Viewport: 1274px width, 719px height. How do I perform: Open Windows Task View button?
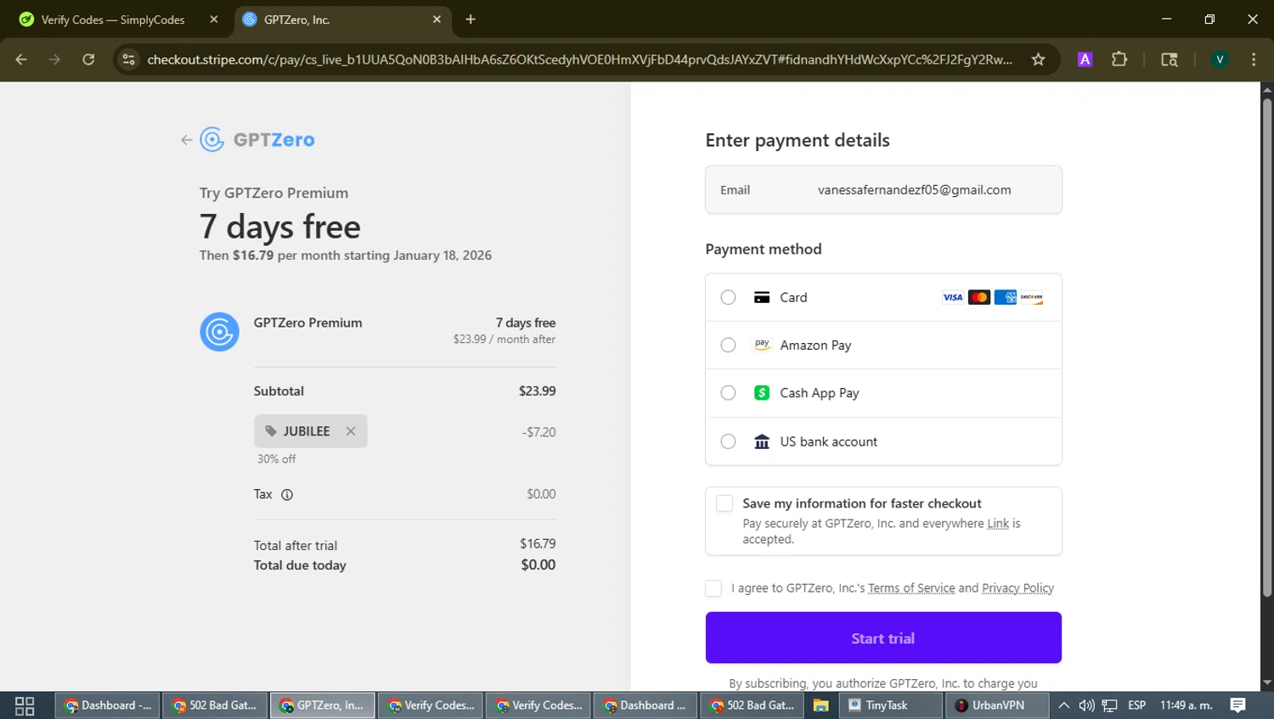coord(25,705)
